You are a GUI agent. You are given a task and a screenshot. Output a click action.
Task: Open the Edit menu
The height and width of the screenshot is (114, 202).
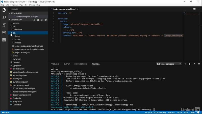pos(7,5)
